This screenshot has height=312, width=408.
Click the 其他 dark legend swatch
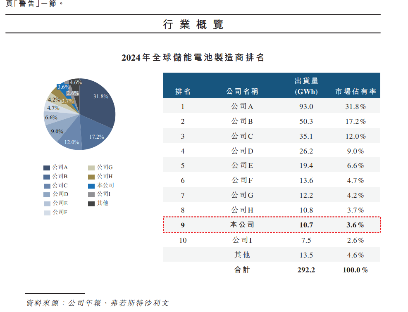[91, 203]
